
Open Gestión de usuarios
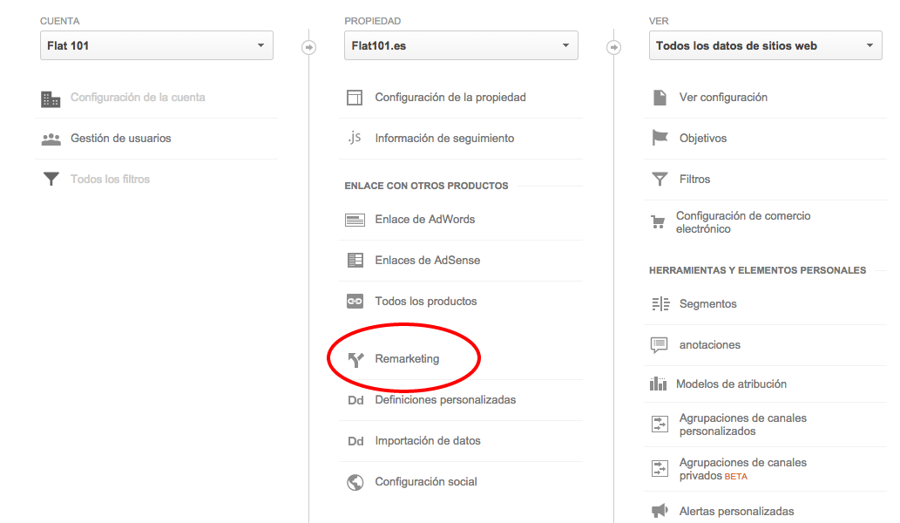(x=120, y=139)
